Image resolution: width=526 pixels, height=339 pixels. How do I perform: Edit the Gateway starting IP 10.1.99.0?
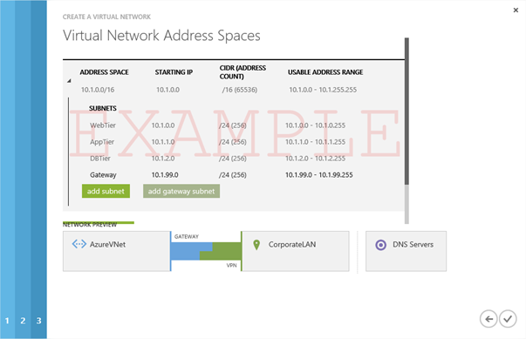[x=165, y=175]
